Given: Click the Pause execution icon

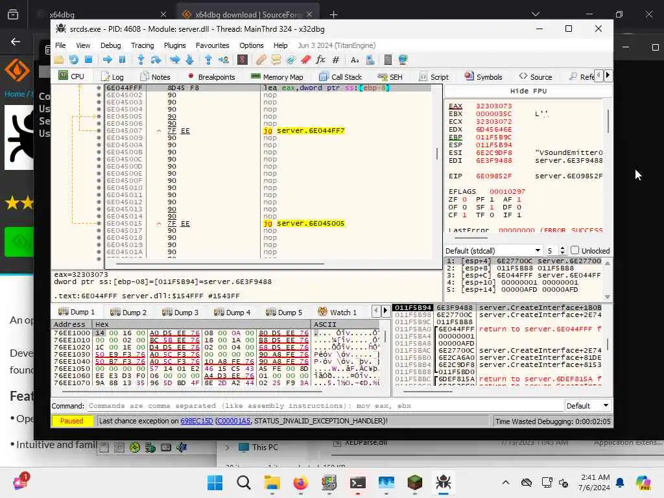Looking at the screenshot, I should click(122, 60).
